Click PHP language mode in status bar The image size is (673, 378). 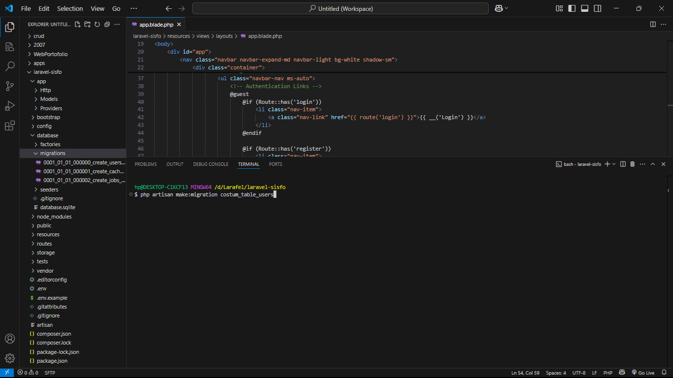click(x=607, y=373)
